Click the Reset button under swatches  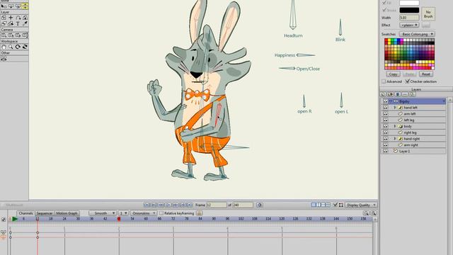coord(426,74)
